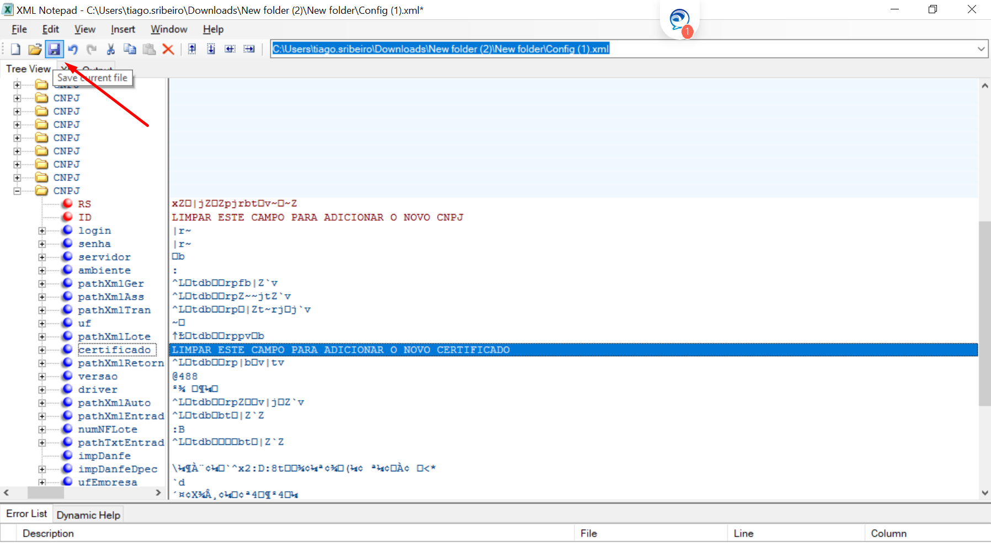Select value 'LIMPAR ESTE CAMPO PARA ADICIONAR O NOVO CNPJ'

(x=317, y=217)
